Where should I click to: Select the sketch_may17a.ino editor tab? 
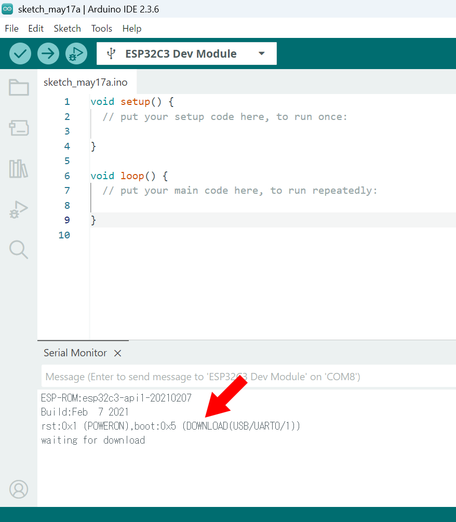[86, 82]
